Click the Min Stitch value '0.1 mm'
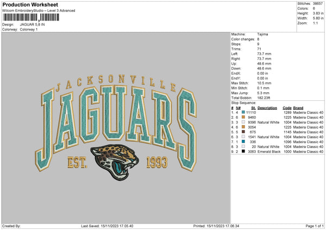This screenshot has height=230, width=326. (x=263, y=88)
